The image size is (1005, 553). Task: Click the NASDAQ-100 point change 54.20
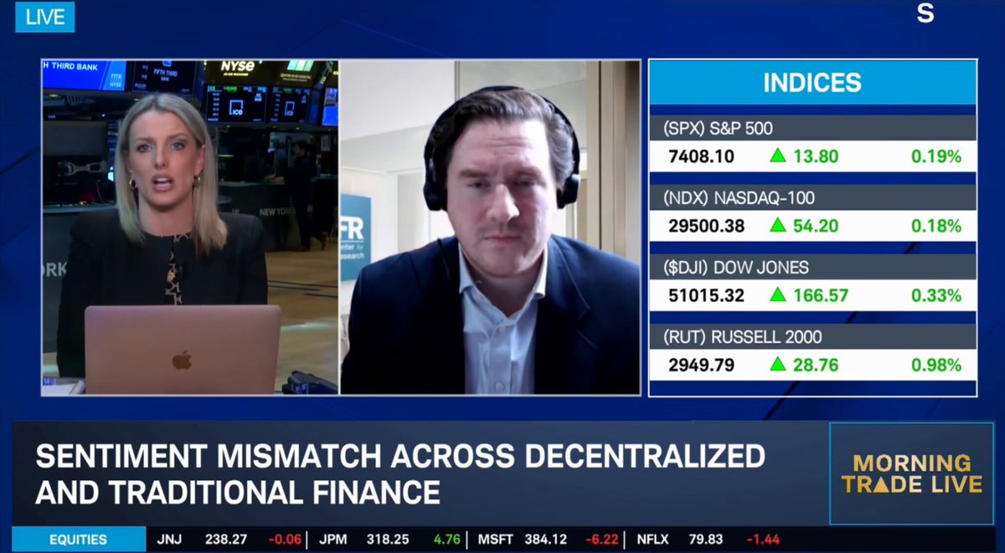816,226
